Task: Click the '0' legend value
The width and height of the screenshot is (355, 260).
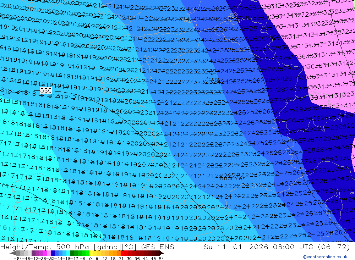Action: tap(90, 259)
